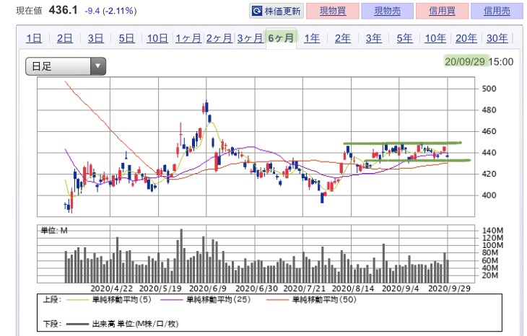527x336 pixels.
Task: Click the -9.4 (-2.11%) change value
Action: point(110,11)
